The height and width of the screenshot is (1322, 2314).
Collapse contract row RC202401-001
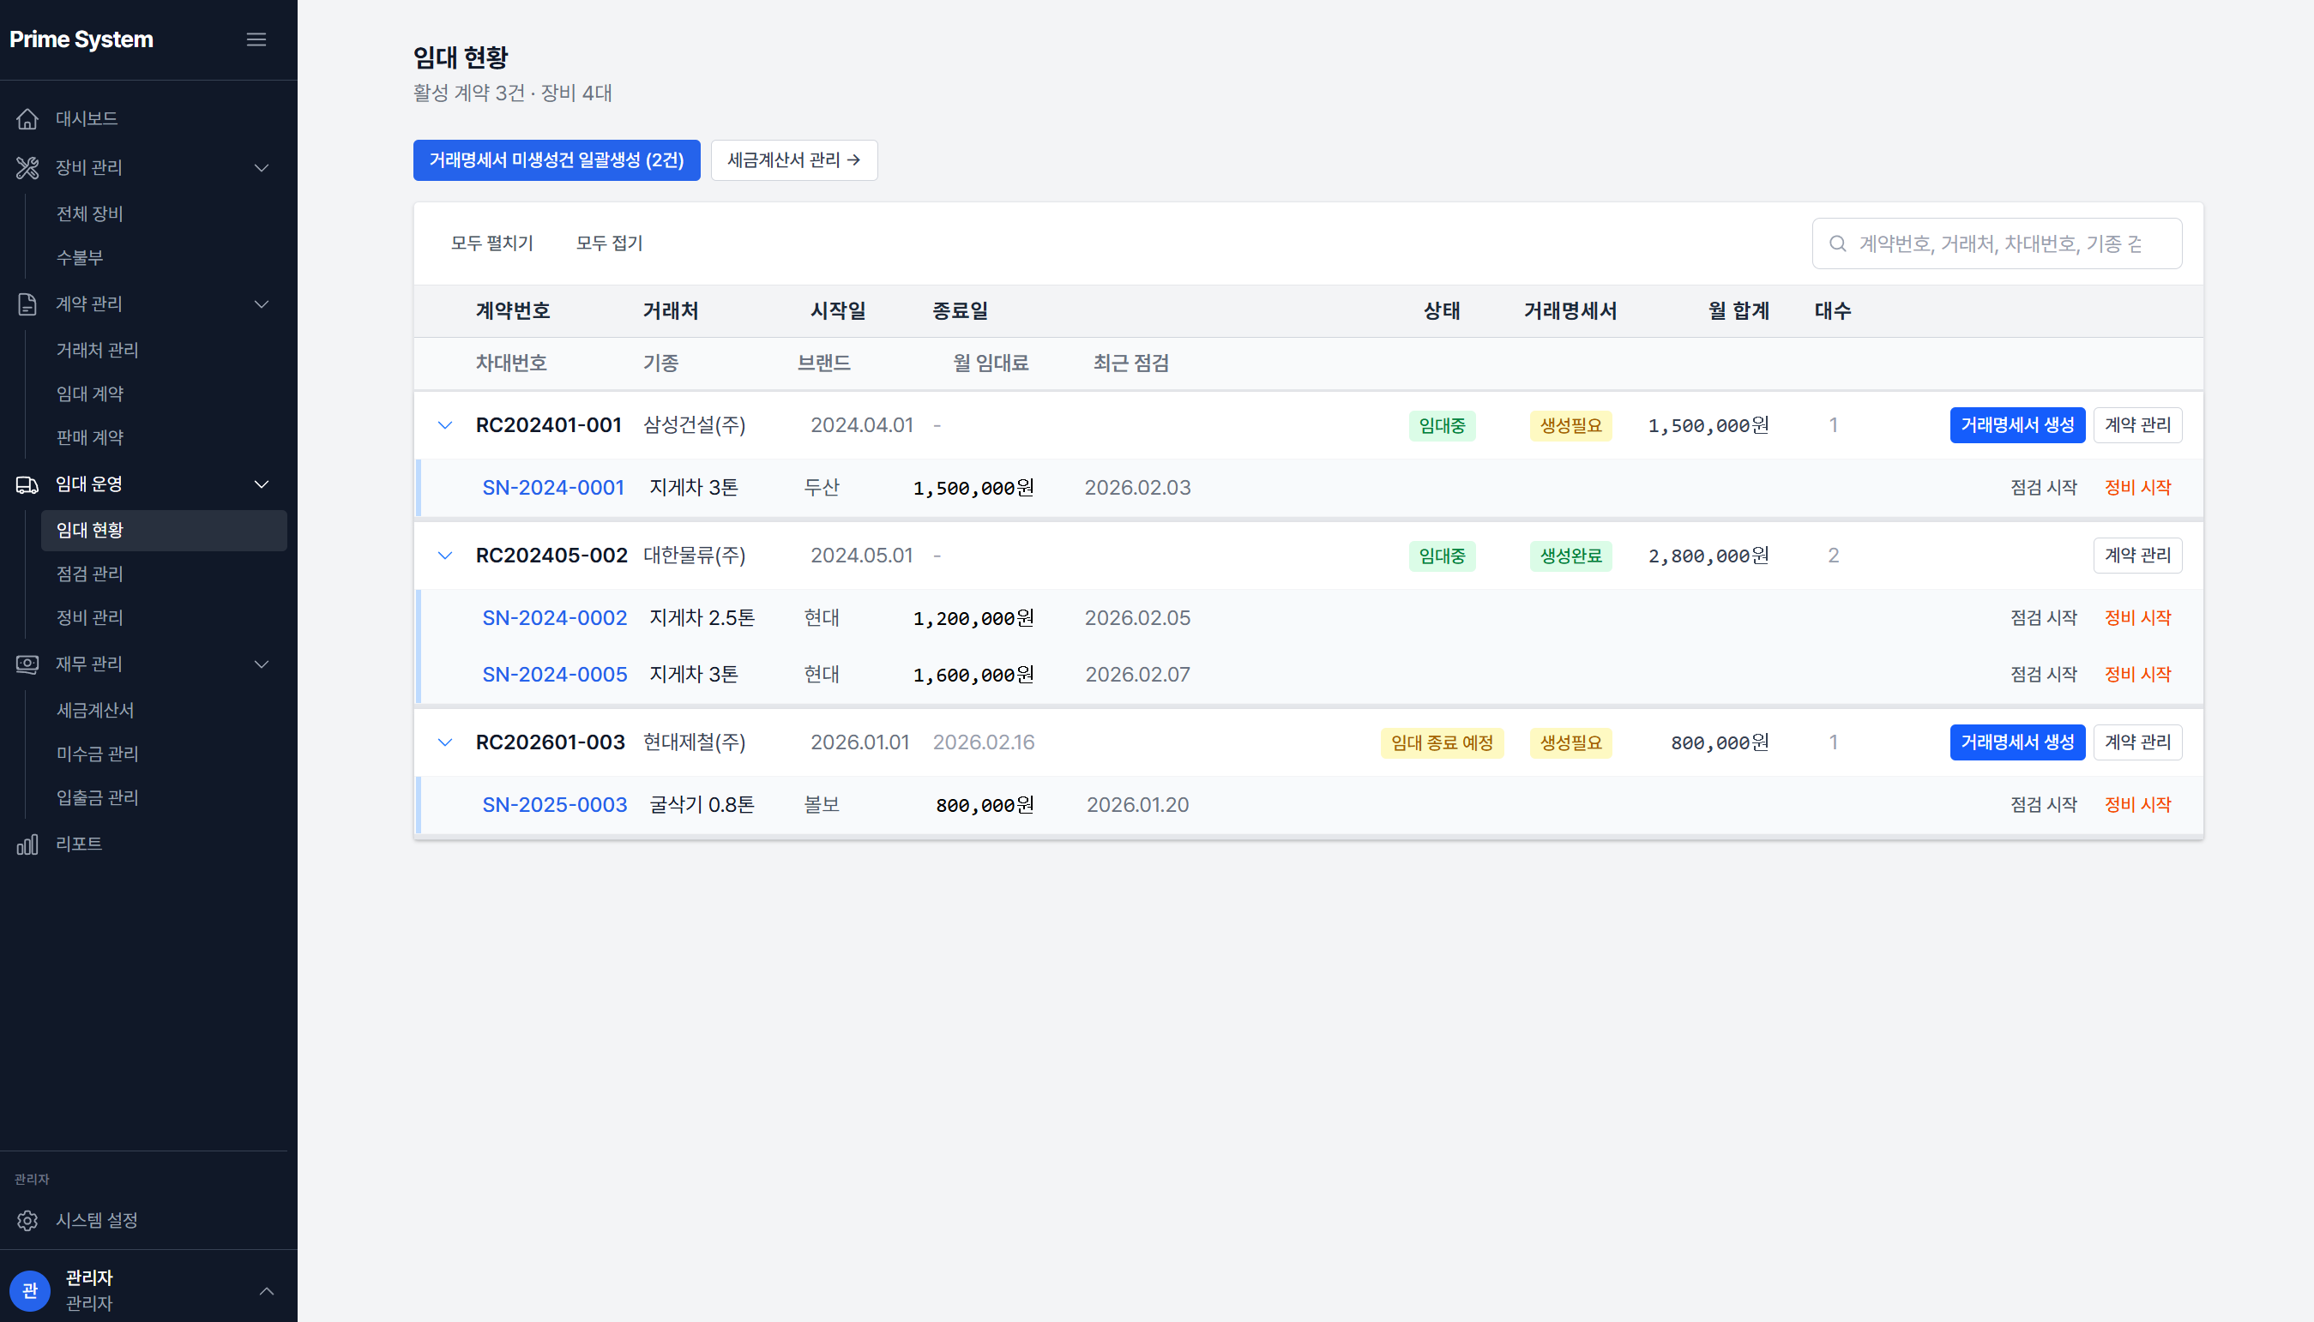point(445,426)
